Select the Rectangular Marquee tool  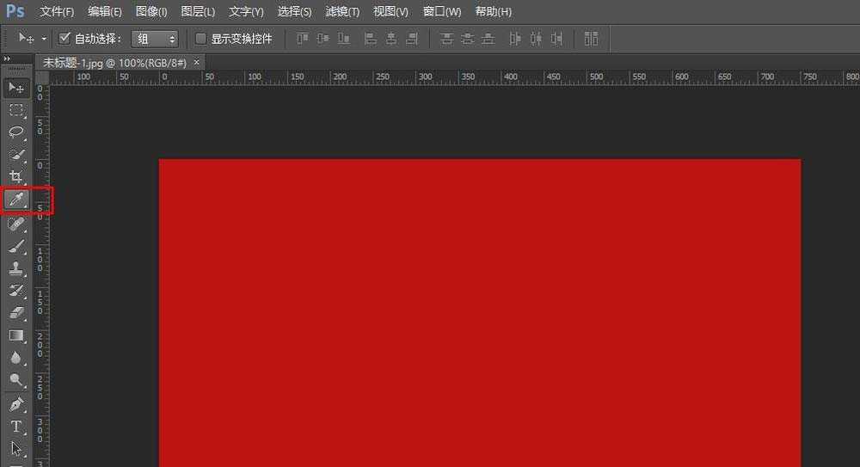[x=16, y=110]
